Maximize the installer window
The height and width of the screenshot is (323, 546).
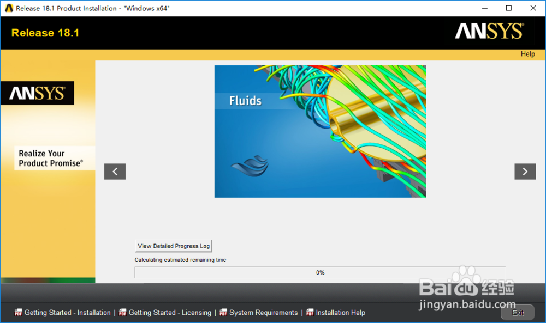click(509, 8)
